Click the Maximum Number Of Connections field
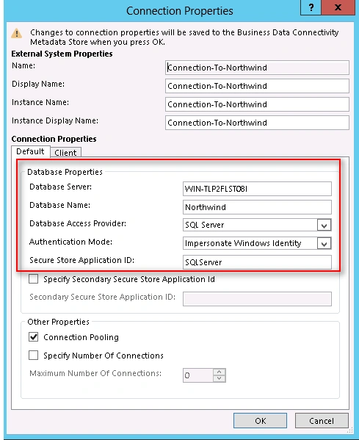359x440 pixels. pos(198,375)
